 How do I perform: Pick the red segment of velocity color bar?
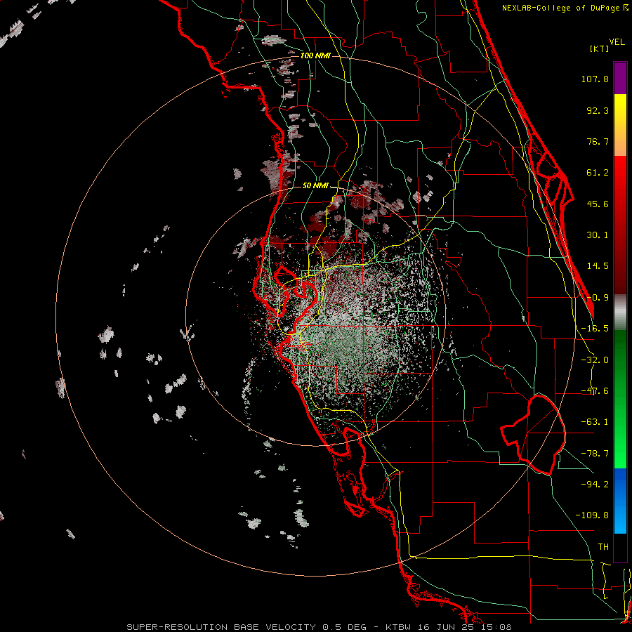click(x=620, y=225)
